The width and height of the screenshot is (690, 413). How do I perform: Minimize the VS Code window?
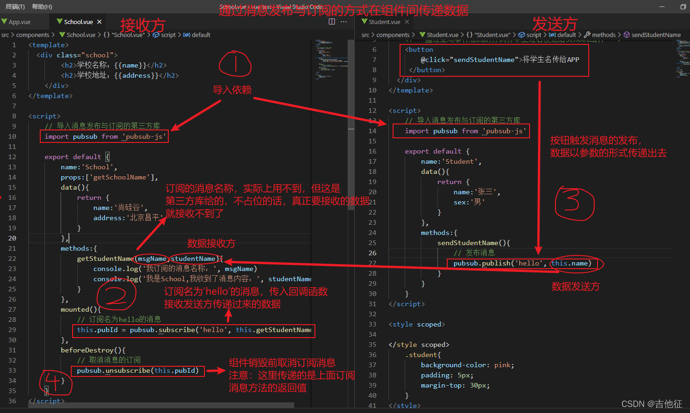coord(663,6)
